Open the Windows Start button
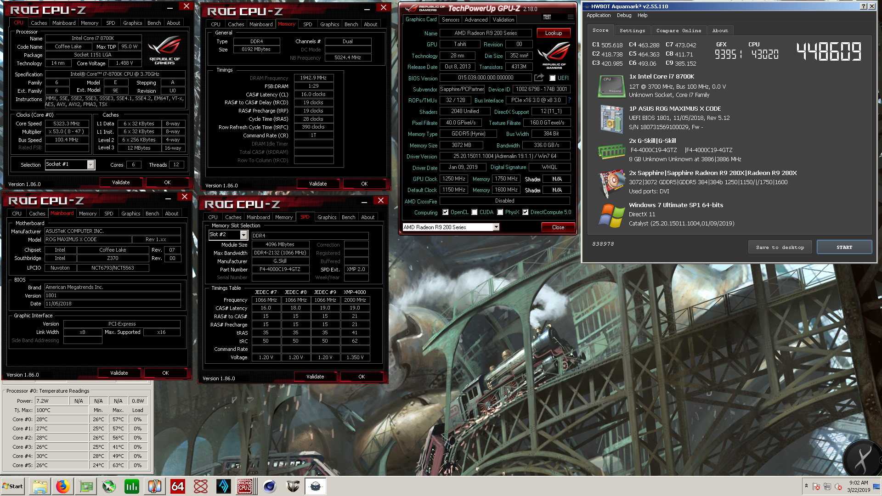Image resolution: width=882 pixels, height=496 pixels. [x=13, y=486]
